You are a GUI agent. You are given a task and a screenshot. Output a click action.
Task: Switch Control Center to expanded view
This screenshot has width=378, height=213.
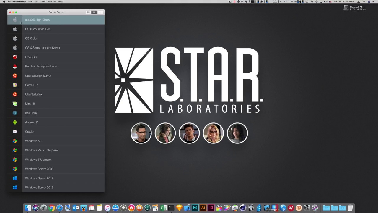click(x=88, y=12)
